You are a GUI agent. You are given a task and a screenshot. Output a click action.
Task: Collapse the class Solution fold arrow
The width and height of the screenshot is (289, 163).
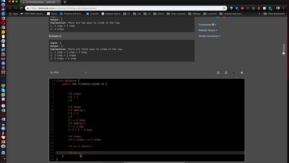click(55, 81)
